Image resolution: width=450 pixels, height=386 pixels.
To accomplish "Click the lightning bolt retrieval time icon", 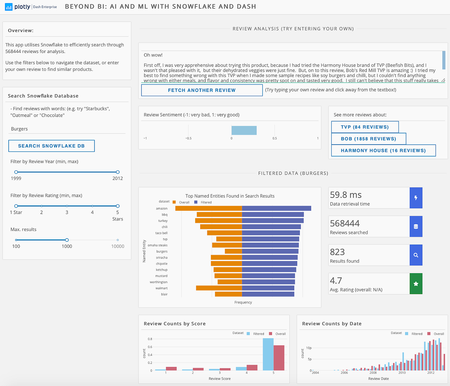I will pos(416,198).
